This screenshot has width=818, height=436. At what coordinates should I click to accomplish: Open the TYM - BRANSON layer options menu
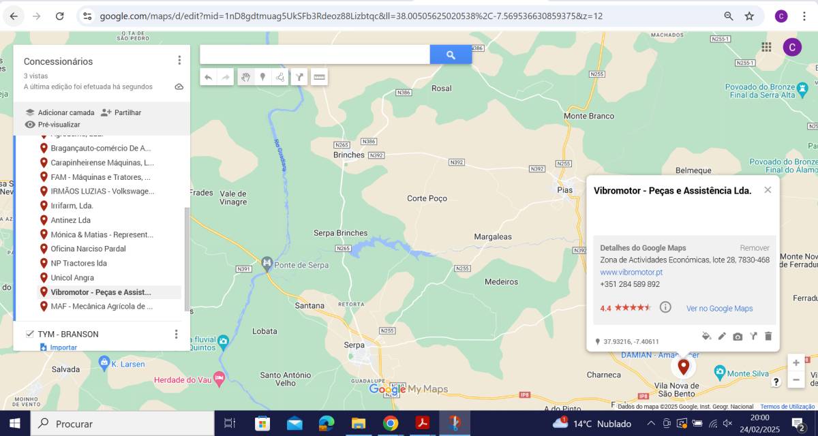[x=176, y=334]
